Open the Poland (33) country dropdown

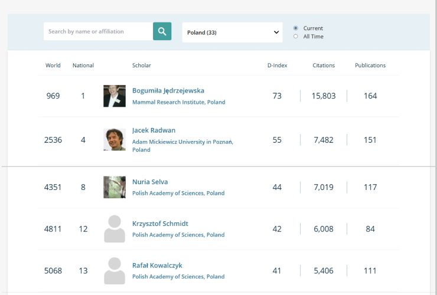(x=232, y=32)
